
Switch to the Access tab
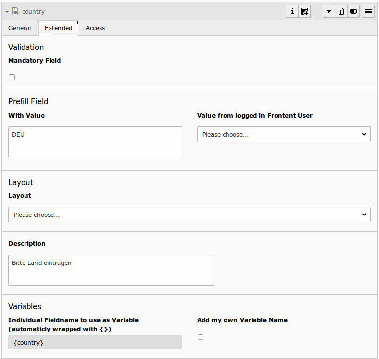click(95, 28)
